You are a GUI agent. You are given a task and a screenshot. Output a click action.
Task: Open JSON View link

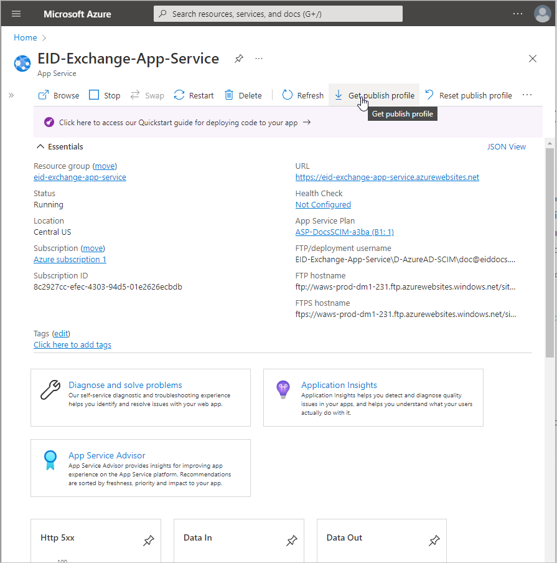506,147
